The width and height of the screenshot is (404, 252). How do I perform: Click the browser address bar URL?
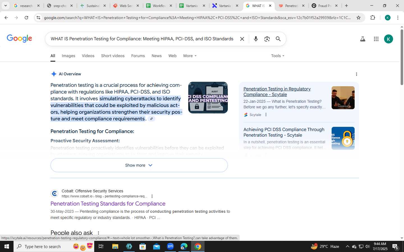click(x=197, y=18)
